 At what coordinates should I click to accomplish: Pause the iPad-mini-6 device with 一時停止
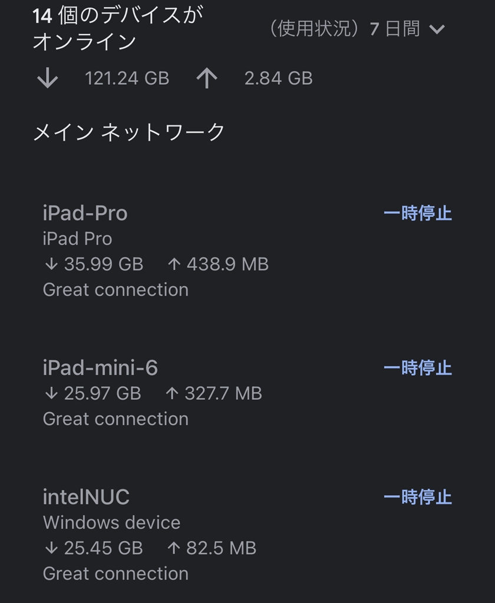click(x=417, y=368)
